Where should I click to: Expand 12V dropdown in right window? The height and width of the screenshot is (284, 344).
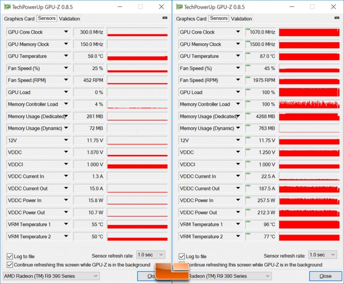(238, 140)
